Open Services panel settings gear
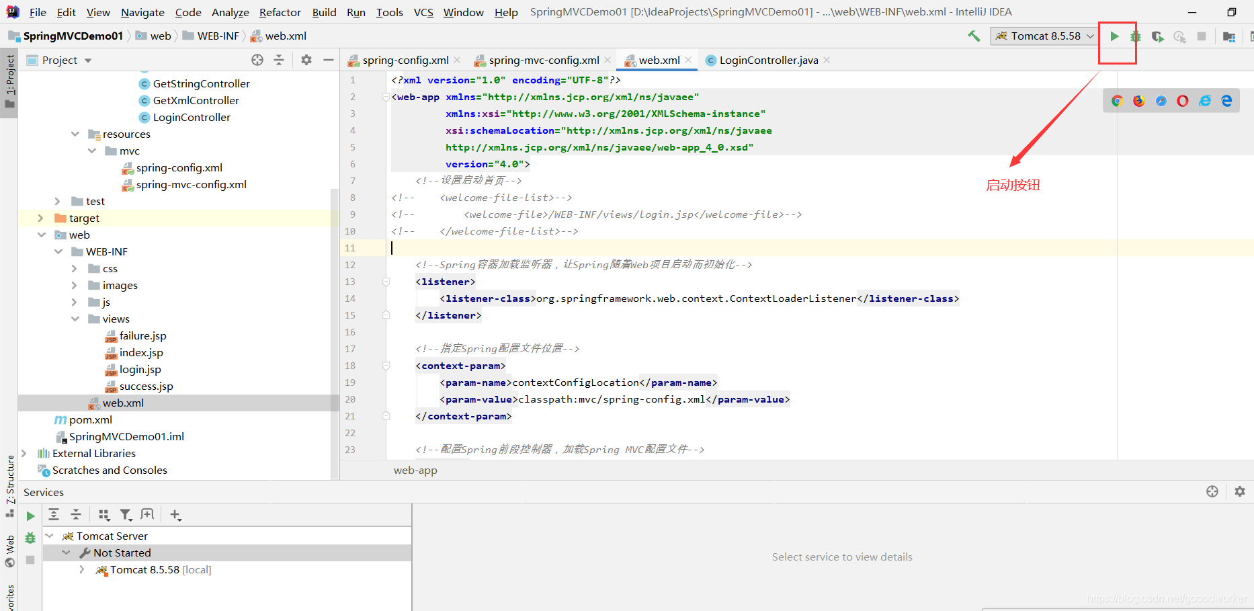The image size is (1254, 611). (x=1240, y=491)
